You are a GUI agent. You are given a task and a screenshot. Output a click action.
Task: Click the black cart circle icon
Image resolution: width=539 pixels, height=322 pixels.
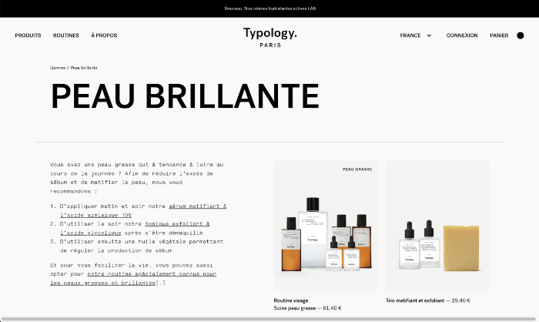click(521, 35)
